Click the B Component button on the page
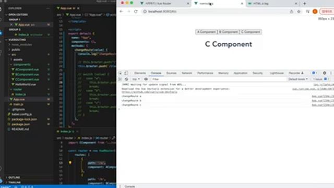Viewport: 334px width, 188px height. coord(229,32)
